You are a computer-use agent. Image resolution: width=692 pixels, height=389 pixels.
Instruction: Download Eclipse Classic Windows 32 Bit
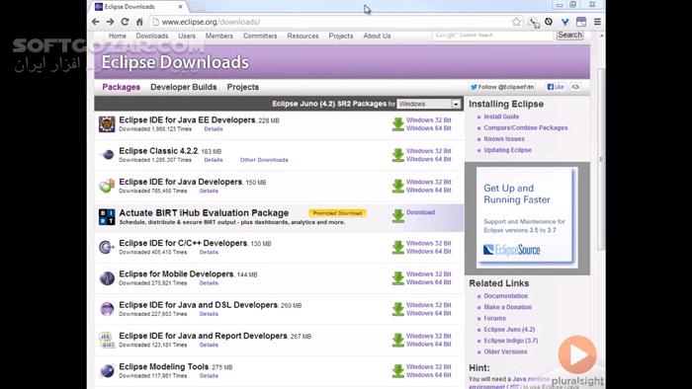[x=428, y=151]
